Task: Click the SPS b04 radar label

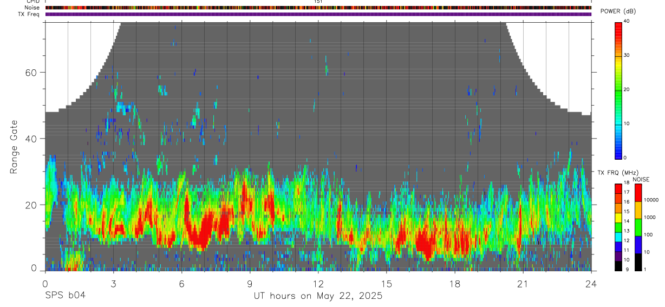Action: 65,296
